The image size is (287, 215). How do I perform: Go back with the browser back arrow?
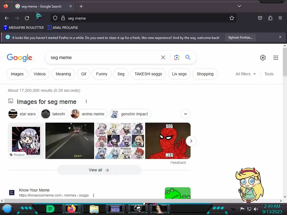point(7,18)
